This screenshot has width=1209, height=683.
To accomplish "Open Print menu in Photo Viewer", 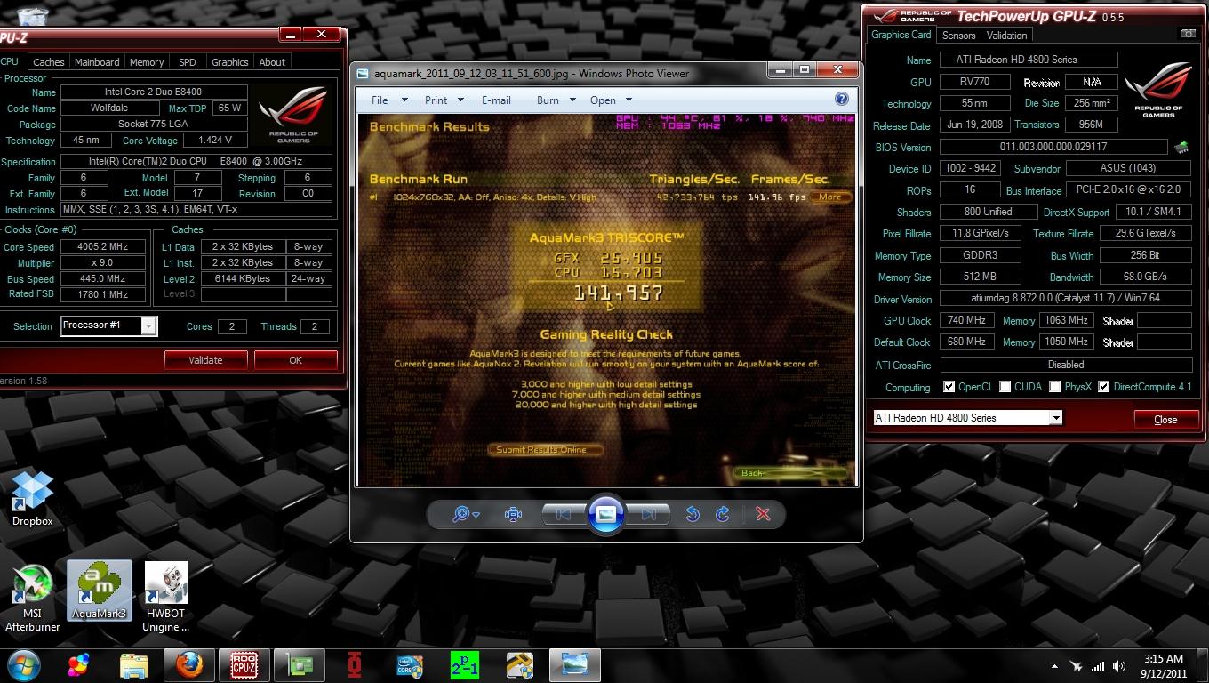I will point(445,100).
